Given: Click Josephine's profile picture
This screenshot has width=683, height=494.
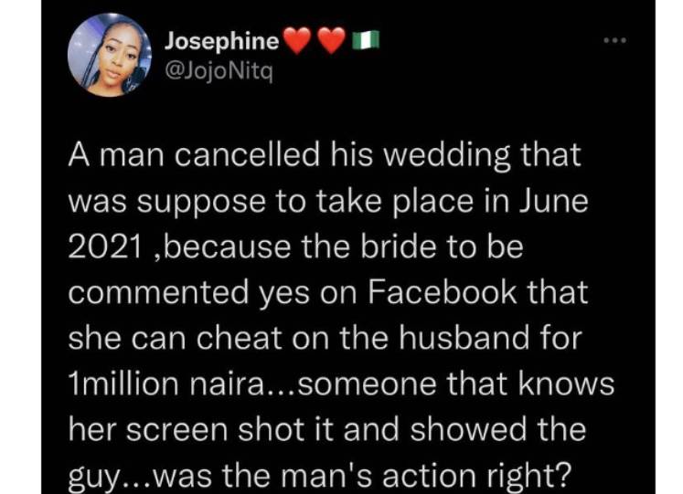Looking at the screenshot, I should click(110, 56).
